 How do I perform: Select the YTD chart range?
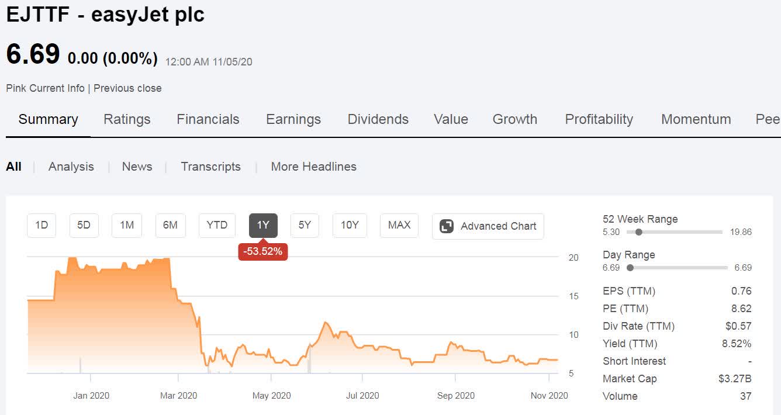point(217,226)
